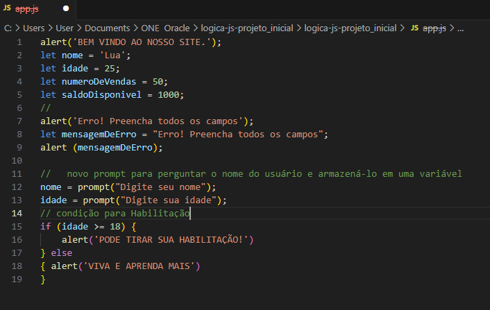
Task: Click mensagemDeErro declaration on line 8
Action: [x=99, y=135]
